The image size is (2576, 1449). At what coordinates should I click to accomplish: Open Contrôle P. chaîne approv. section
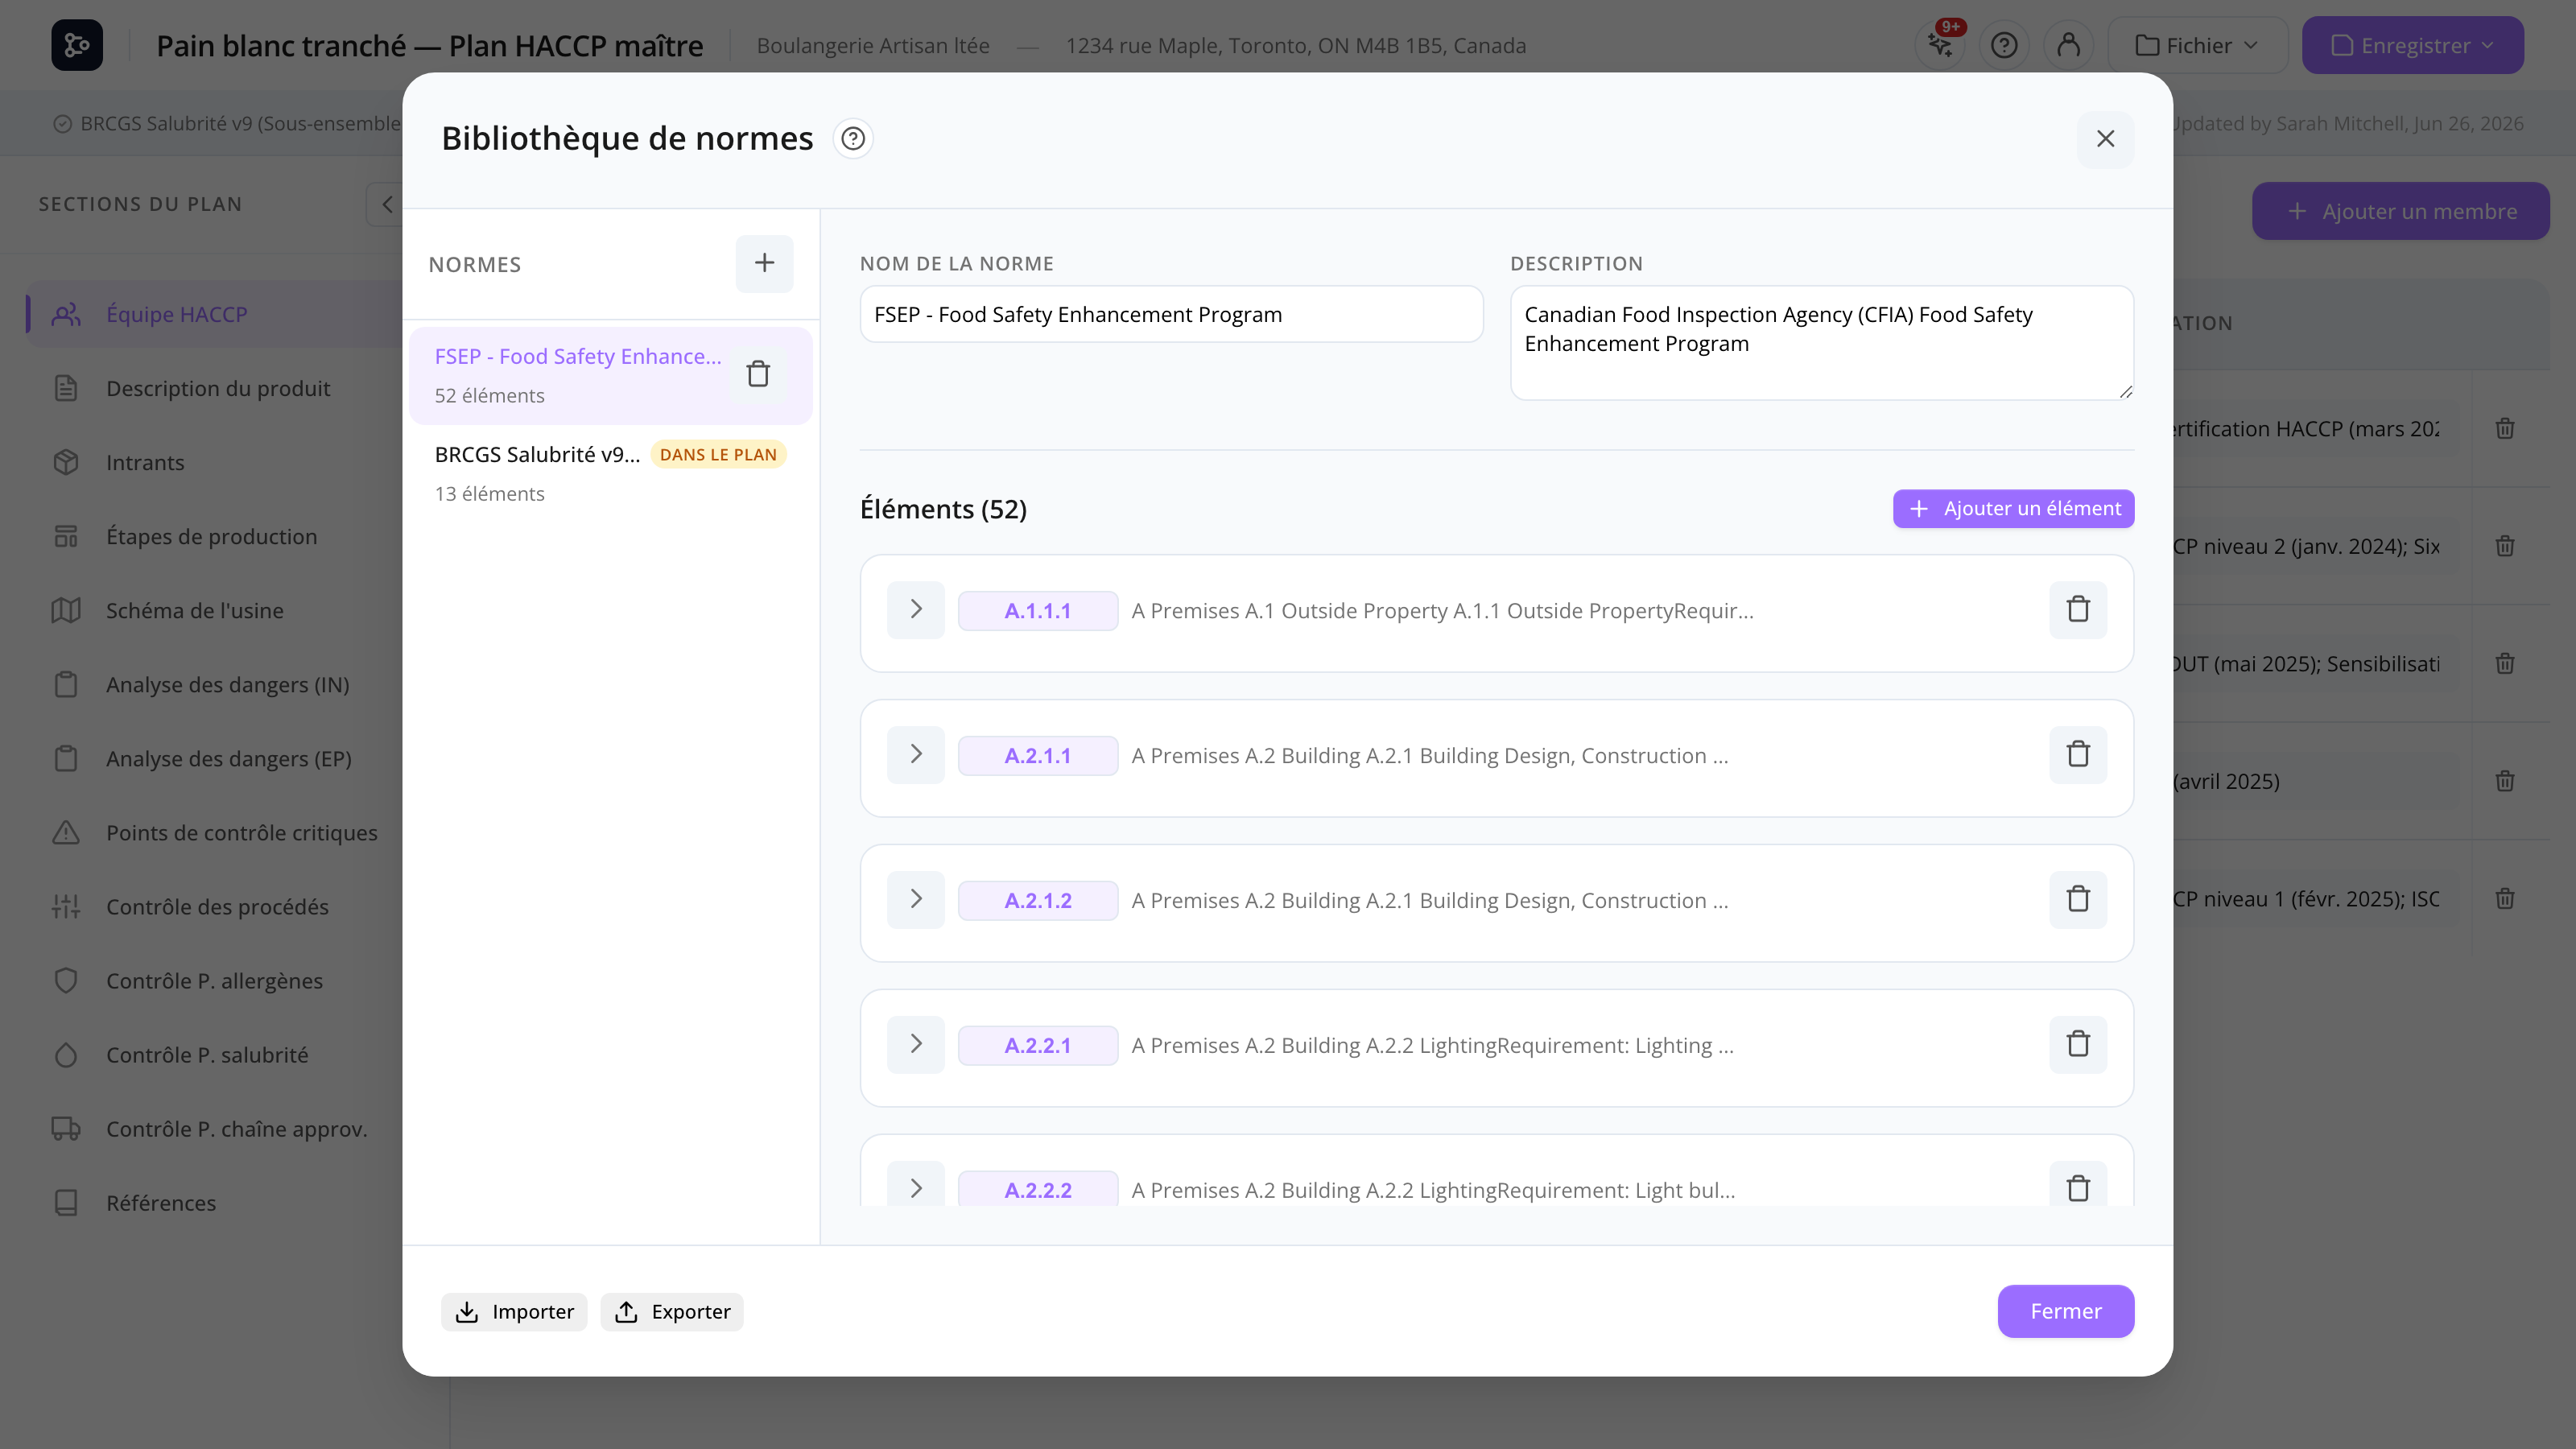tap(215, 1128)
